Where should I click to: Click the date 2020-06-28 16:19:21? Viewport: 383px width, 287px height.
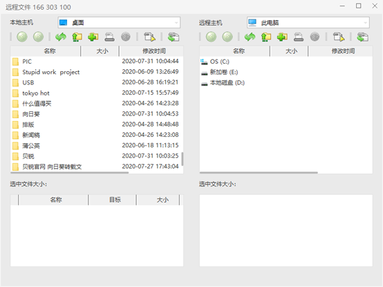click(150, 82)
